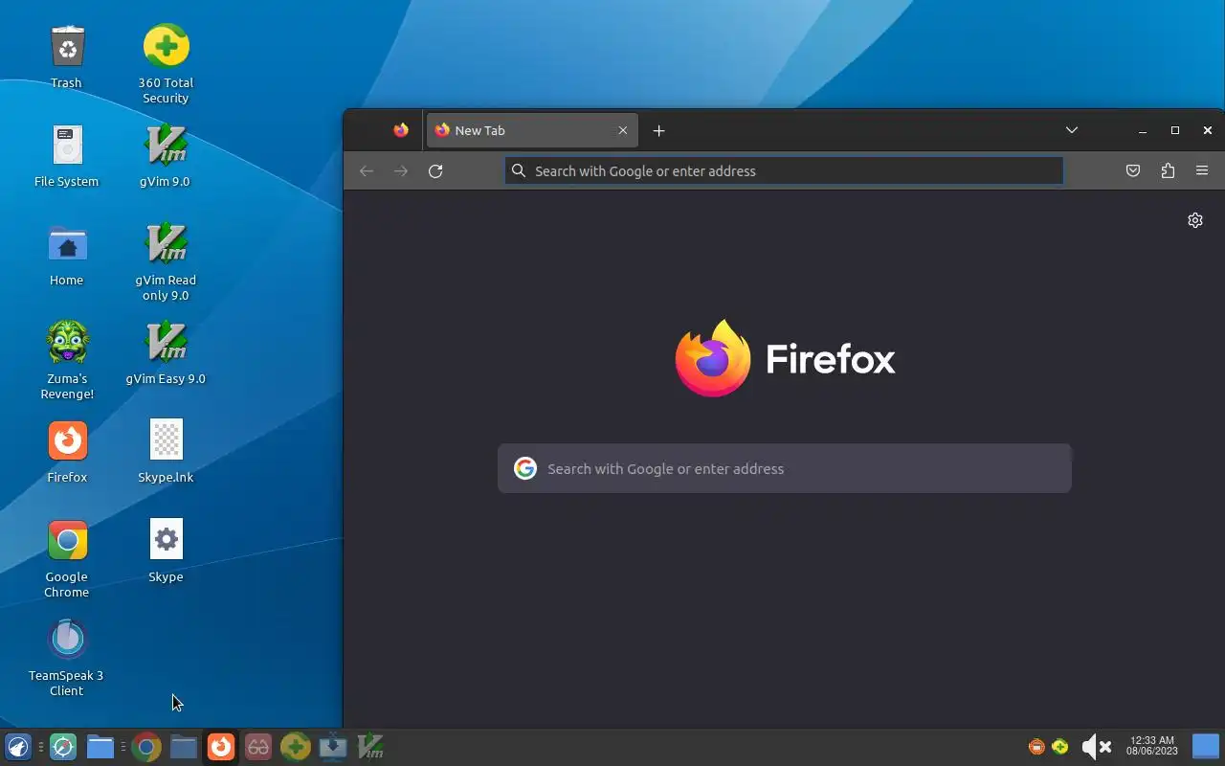This screenshot has height=766, width=1225.
Task: Switch to the pinned Firefox tab
Action: [401, 130]
